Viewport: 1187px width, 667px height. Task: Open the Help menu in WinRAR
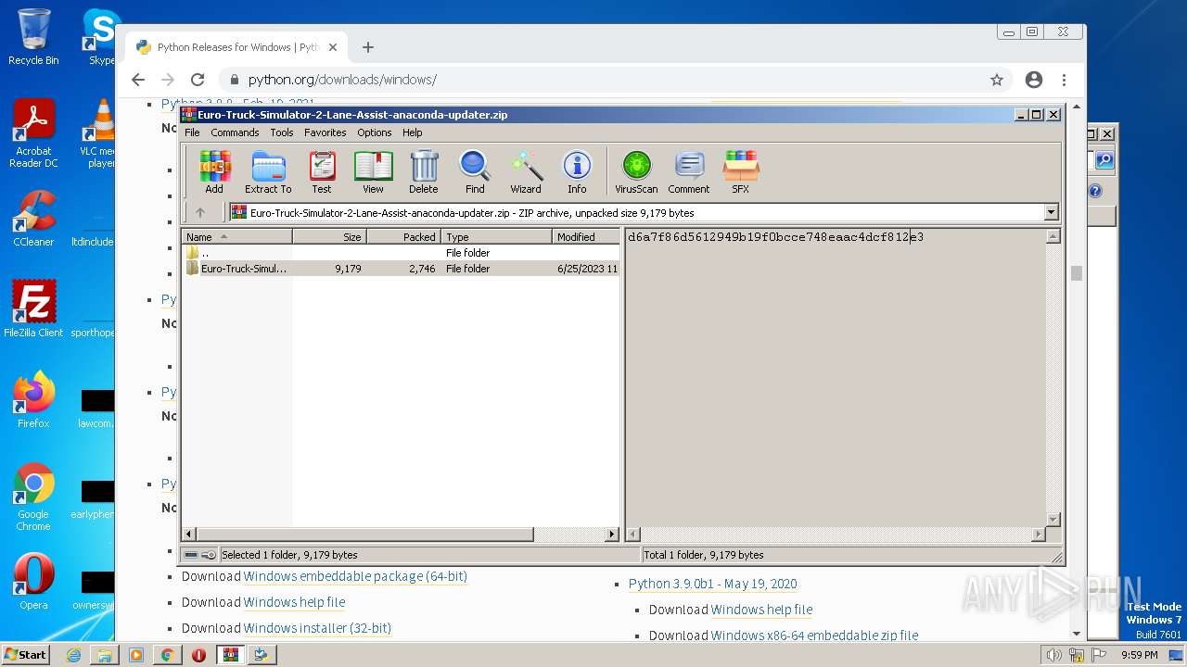tap(413, 132)
